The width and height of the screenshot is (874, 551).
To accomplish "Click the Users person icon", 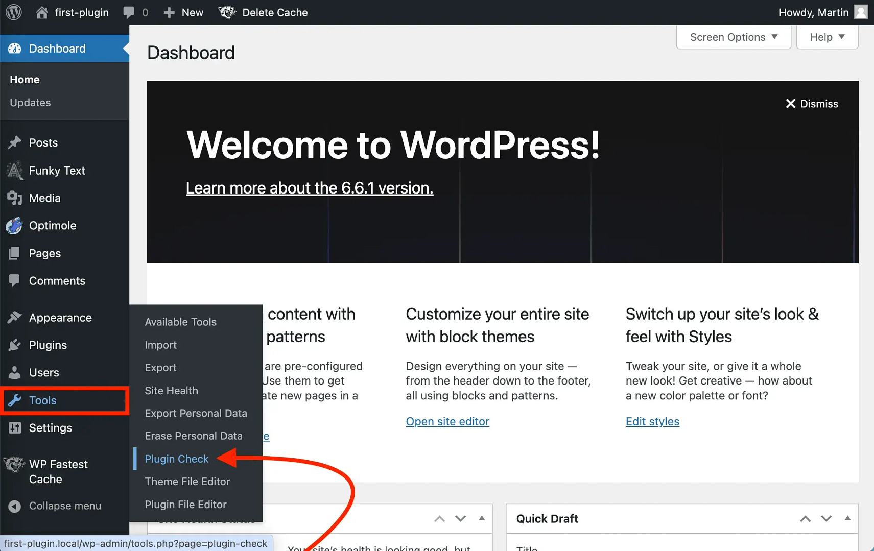I will (15, 373).
